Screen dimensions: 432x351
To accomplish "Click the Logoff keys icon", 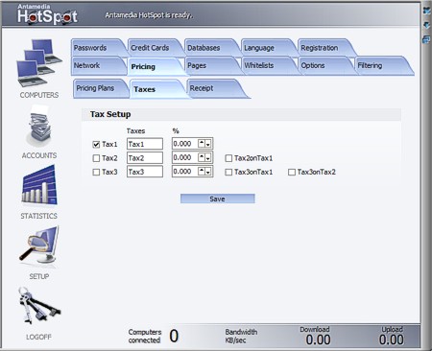I will (x=39, y=305).
